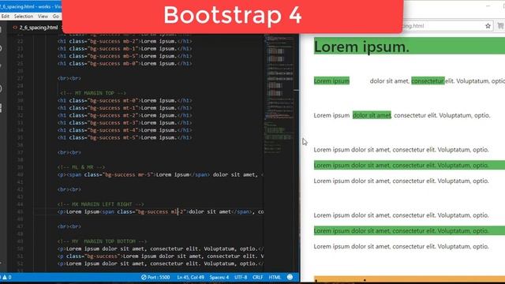Click the green 'Lorem ipsum' span in browser

tap(331, 80)
